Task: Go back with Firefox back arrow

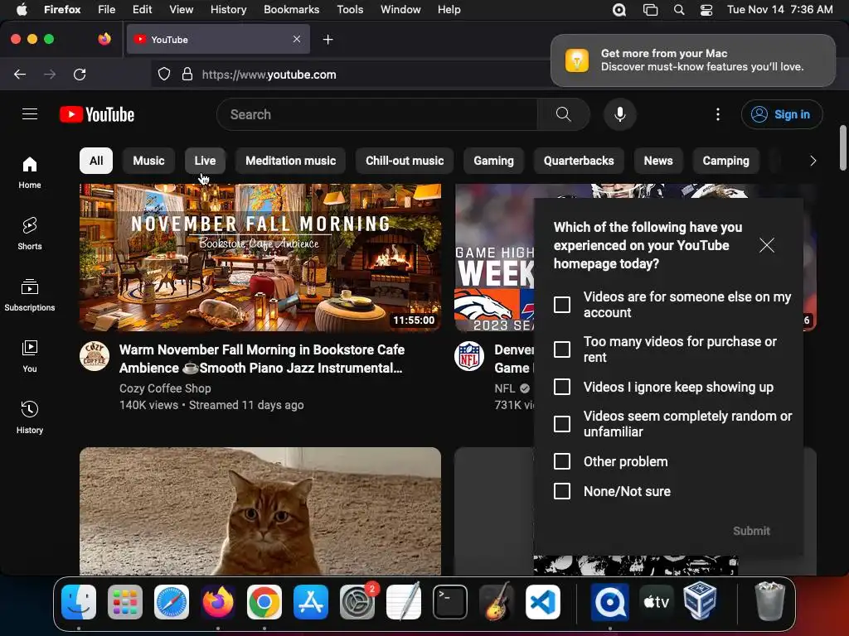Action: [x=20, y=74]
